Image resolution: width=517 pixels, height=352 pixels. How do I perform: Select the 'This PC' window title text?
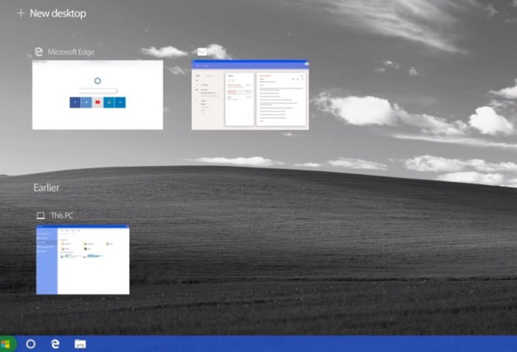tap(62, 215)
